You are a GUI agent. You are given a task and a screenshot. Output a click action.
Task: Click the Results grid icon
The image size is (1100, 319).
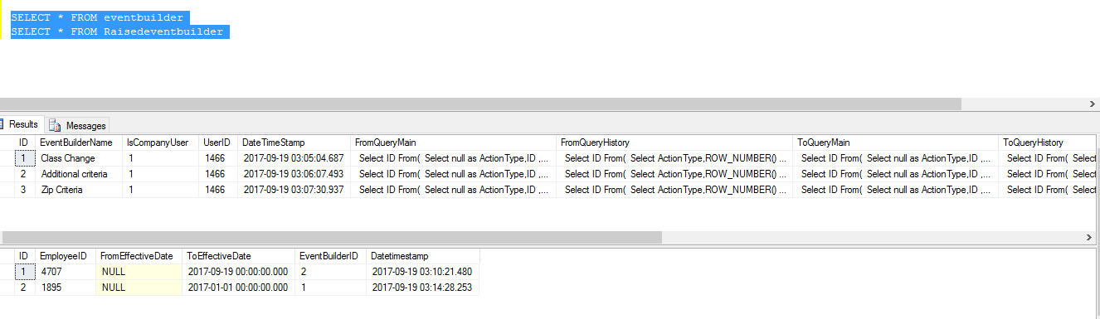(2, 124)
